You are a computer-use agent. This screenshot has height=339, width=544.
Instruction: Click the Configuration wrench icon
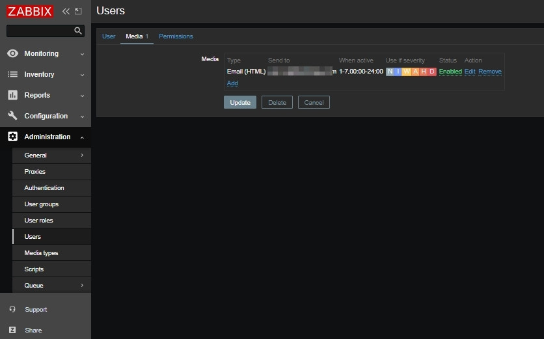pos(13,116)
